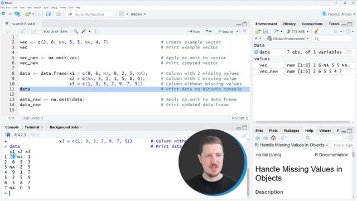This screenshot has width=357, height=201.
Task: Click the Re-run previous code region icon
Action: click(208, 31)
